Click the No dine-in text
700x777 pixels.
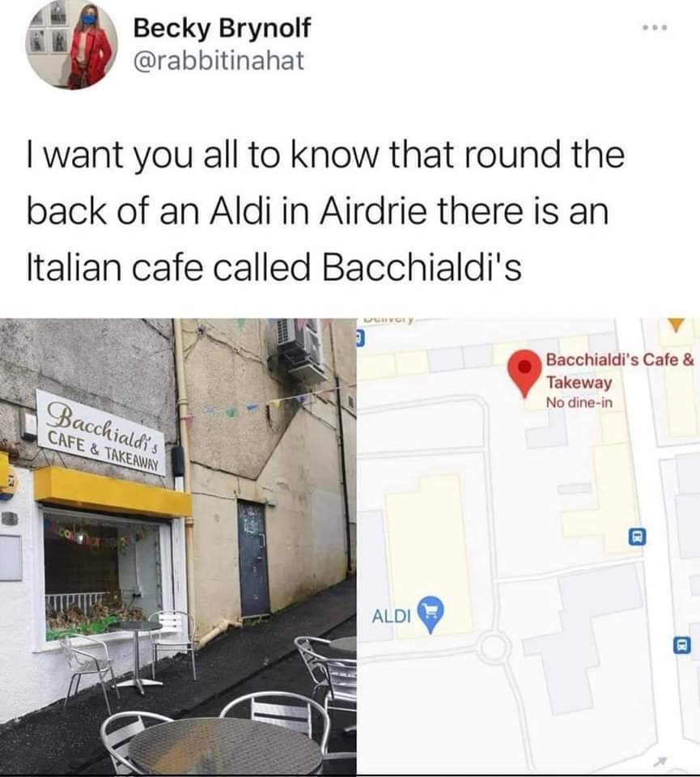coord(579,403)
